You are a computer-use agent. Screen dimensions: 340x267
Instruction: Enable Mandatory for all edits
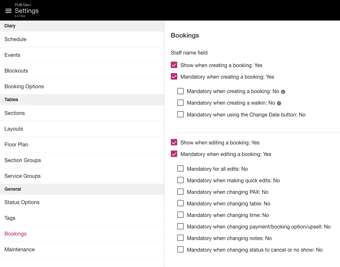coord(180,169)
